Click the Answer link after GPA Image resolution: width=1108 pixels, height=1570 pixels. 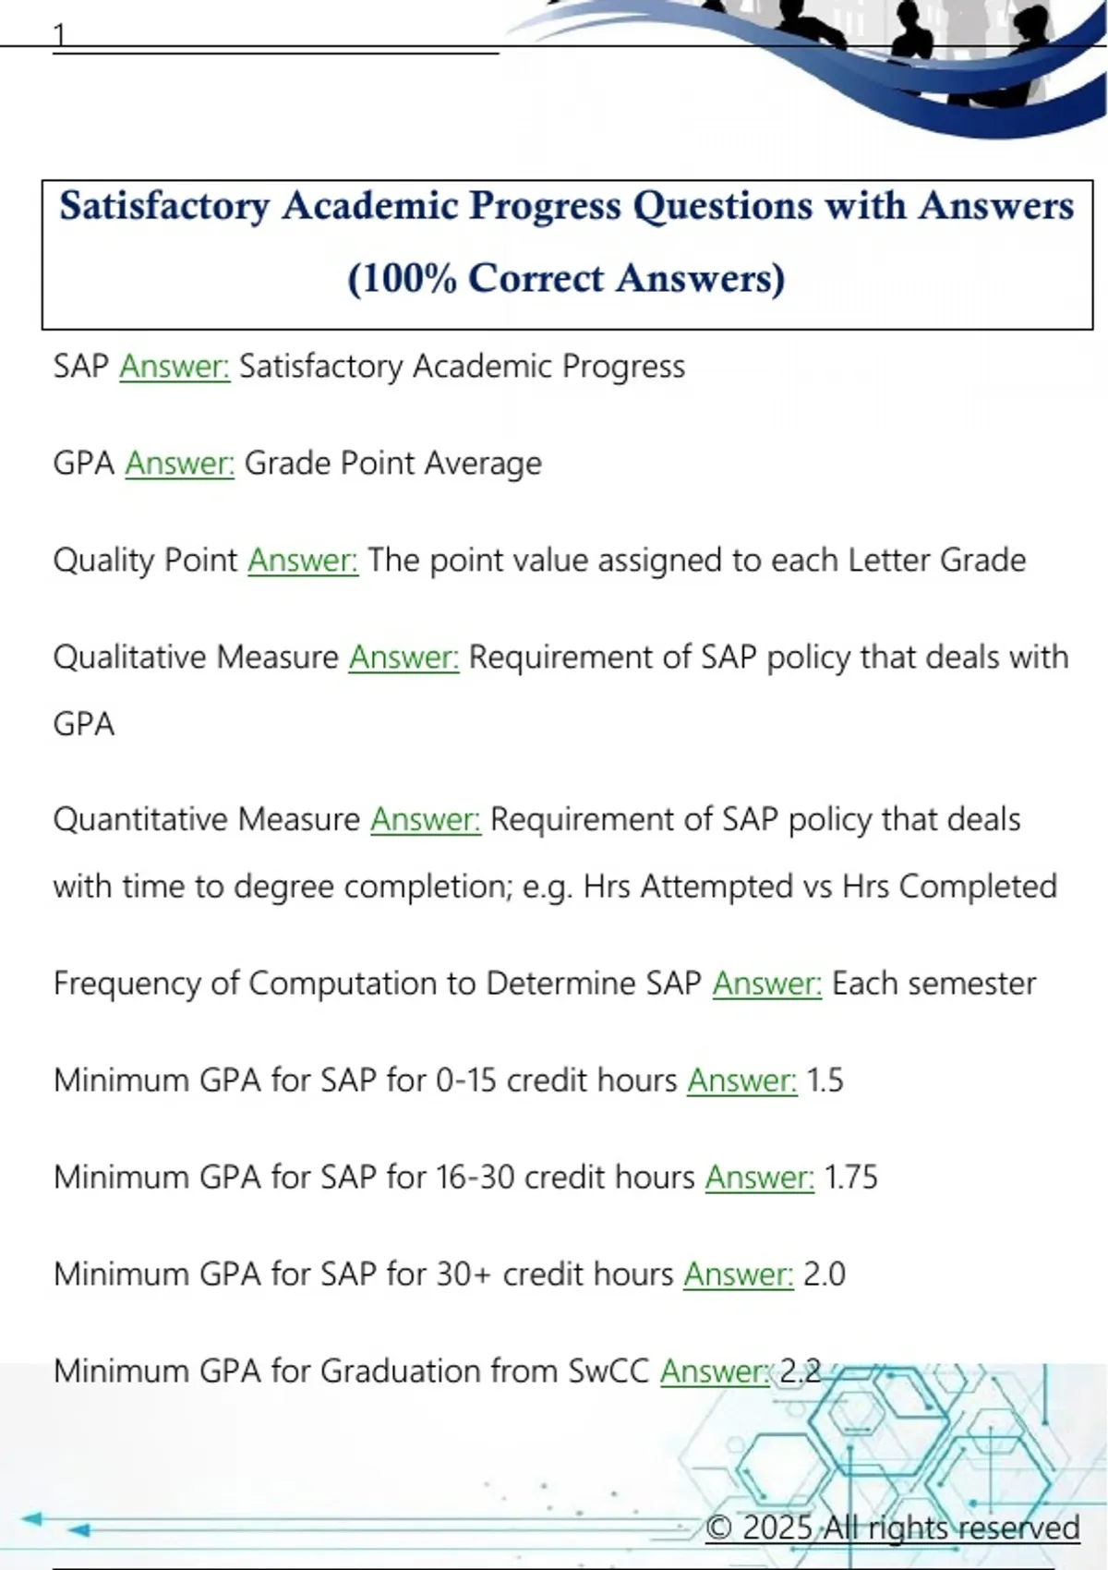180,464
